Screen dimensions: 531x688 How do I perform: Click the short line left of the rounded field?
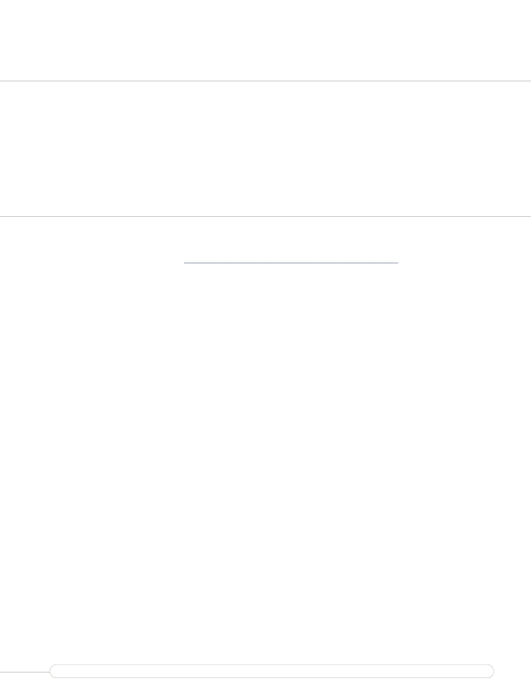coord(25,672)
